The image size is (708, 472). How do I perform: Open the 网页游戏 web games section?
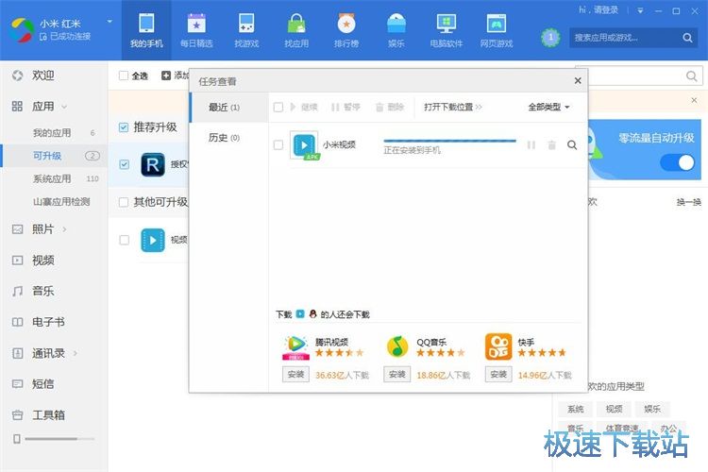497,30
